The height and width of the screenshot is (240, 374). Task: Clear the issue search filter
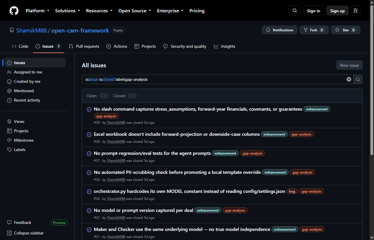[349, 79]
